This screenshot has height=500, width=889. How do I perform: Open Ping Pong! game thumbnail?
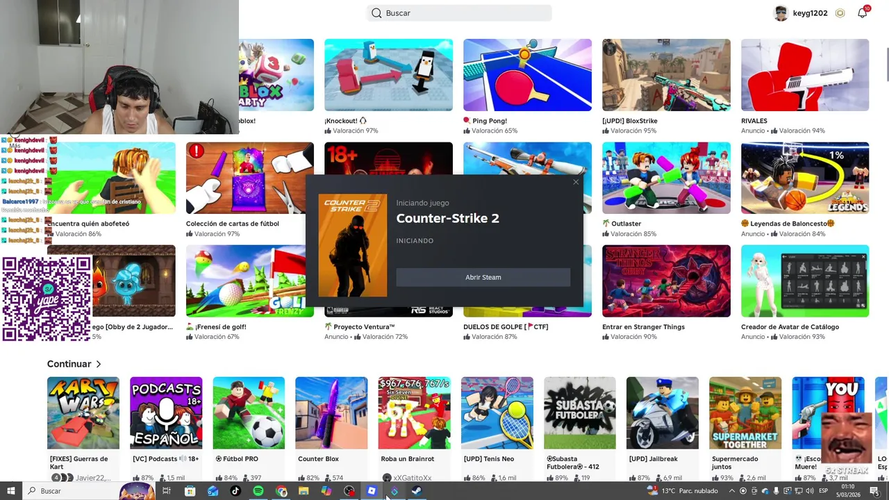pos(527,75)
